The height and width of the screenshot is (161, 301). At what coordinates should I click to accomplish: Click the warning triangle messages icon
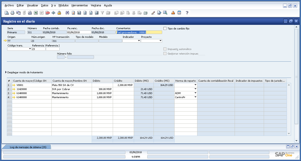tap(173, 13)
